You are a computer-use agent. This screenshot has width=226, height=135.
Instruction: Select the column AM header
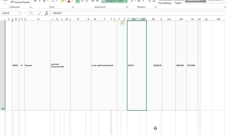point(218,19)
